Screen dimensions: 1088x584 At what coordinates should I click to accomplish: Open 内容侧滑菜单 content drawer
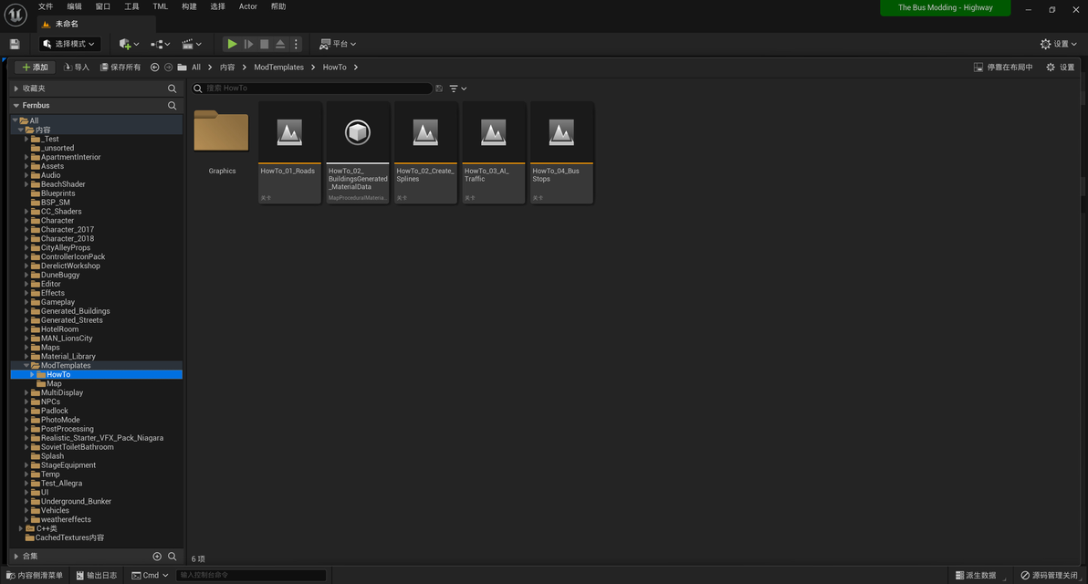point(35,575)
